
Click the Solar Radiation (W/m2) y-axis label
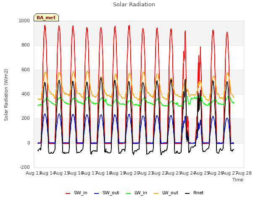tap(6, 95)
